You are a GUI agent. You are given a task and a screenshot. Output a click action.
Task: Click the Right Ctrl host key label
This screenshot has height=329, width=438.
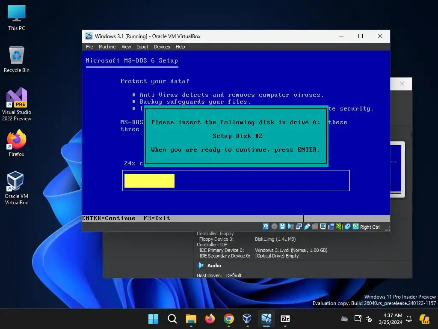tap(370, 227)
